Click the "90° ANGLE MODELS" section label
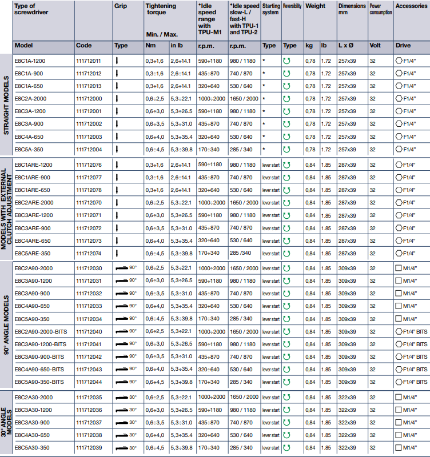 (x=6, y=325)
